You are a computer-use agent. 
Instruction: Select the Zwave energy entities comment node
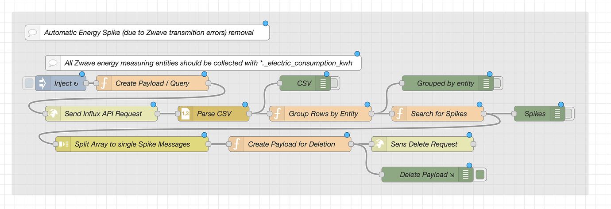(x=208, y=63)
